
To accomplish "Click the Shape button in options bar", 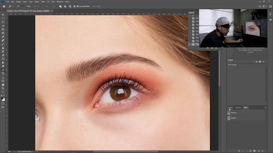I will click(54, 6).
